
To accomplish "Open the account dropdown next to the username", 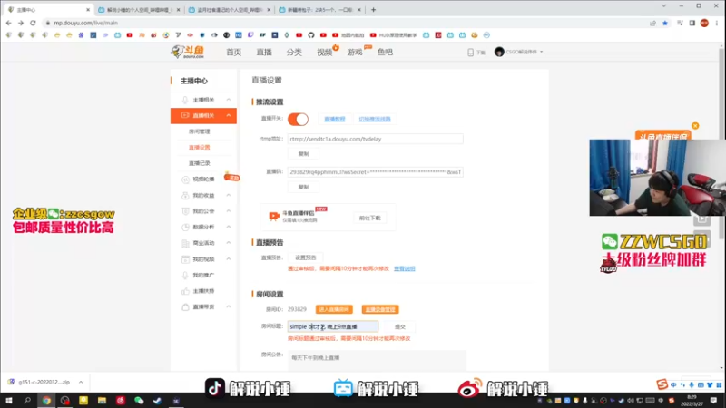I will click(x=541, y=53).
